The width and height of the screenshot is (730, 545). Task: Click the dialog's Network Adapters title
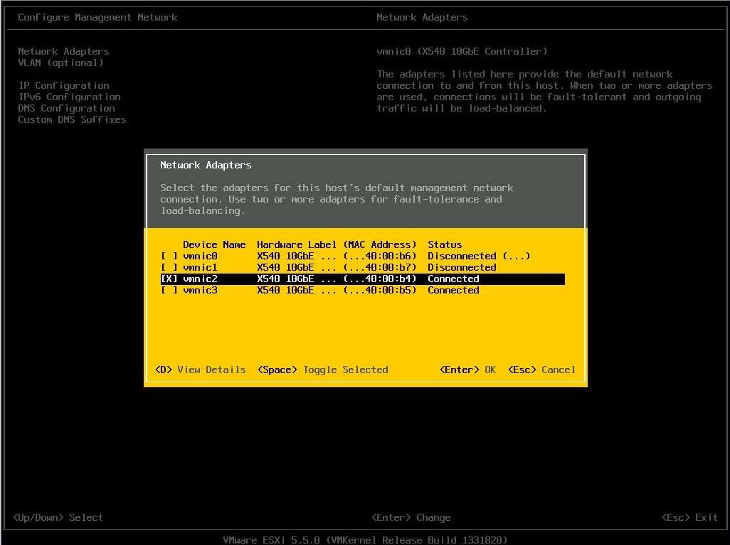tap(206, 165)
